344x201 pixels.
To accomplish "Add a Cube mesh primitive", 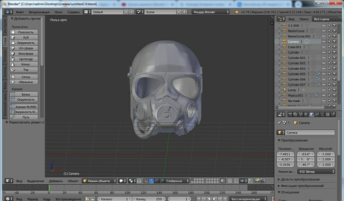I will point(26,37).
